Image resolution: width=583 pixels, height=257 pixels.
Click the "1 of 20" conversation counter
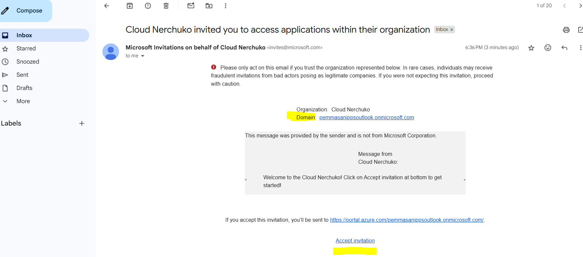point(544,6)
